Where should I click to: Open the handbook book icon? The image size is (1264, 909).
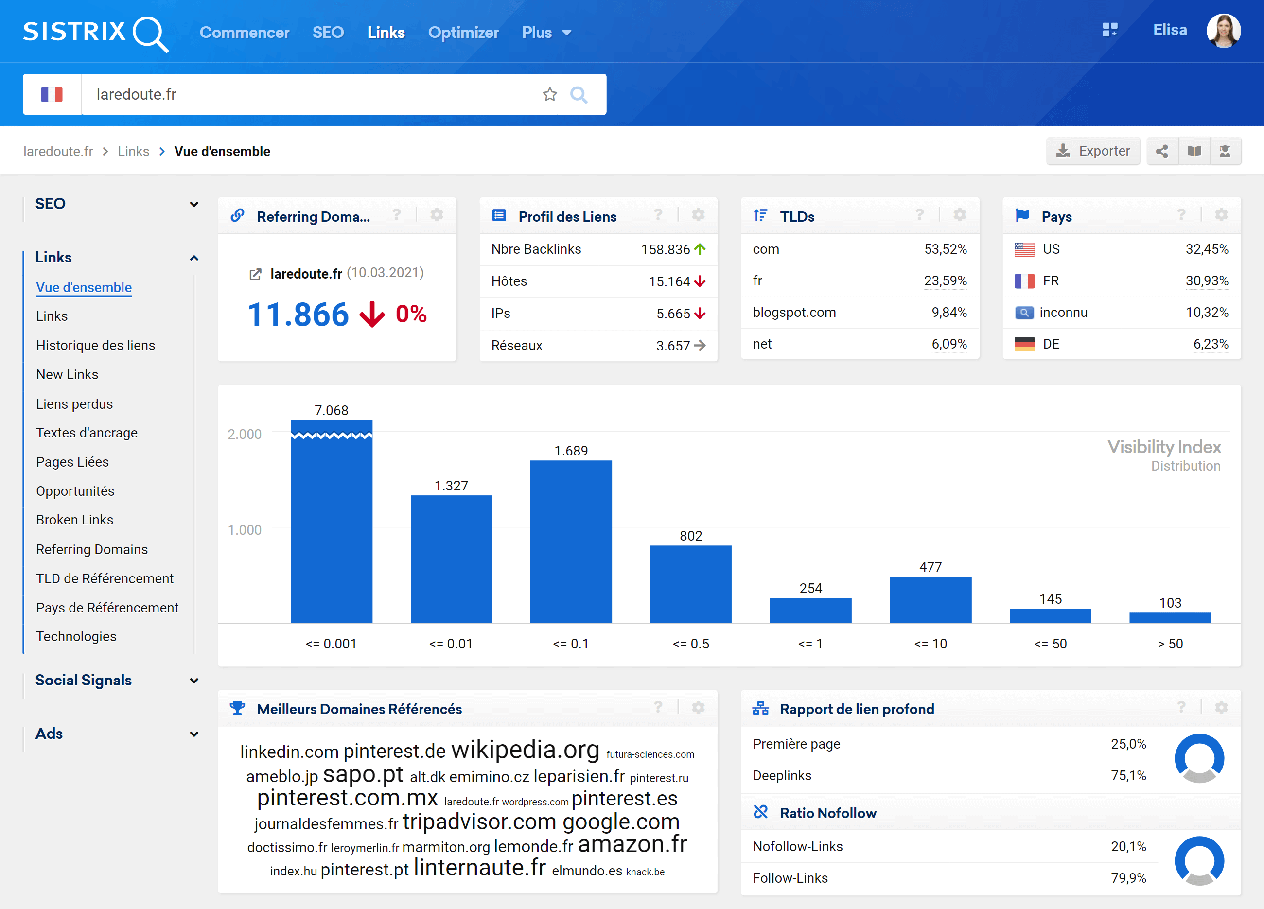pyautogui.click(x=1194, y=151)
